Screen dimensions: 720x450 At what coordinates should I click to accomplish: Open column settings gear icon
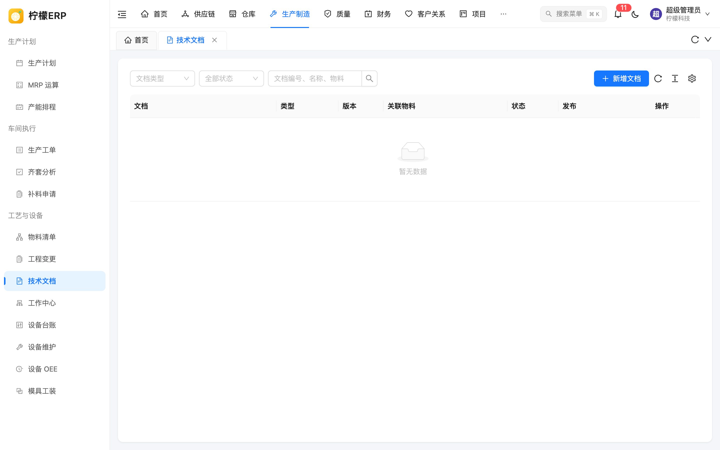point(692,78)
